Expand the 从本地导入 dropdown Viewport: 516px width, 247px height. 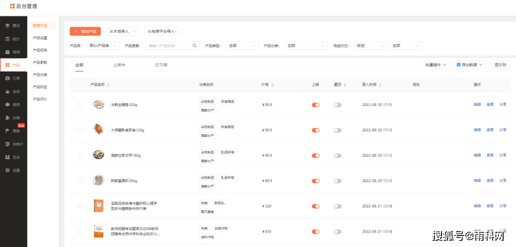coord(122,32)
